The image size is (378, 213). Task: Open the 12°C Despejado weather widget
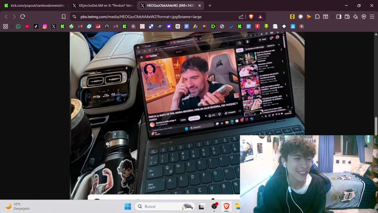(18, 206)
